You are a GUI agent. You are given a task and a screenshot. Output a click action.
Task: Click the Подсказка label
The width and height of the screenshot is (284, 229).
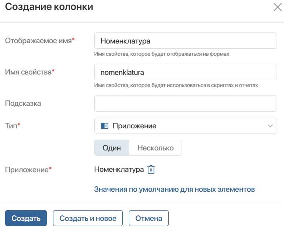[x=23, y=104]
